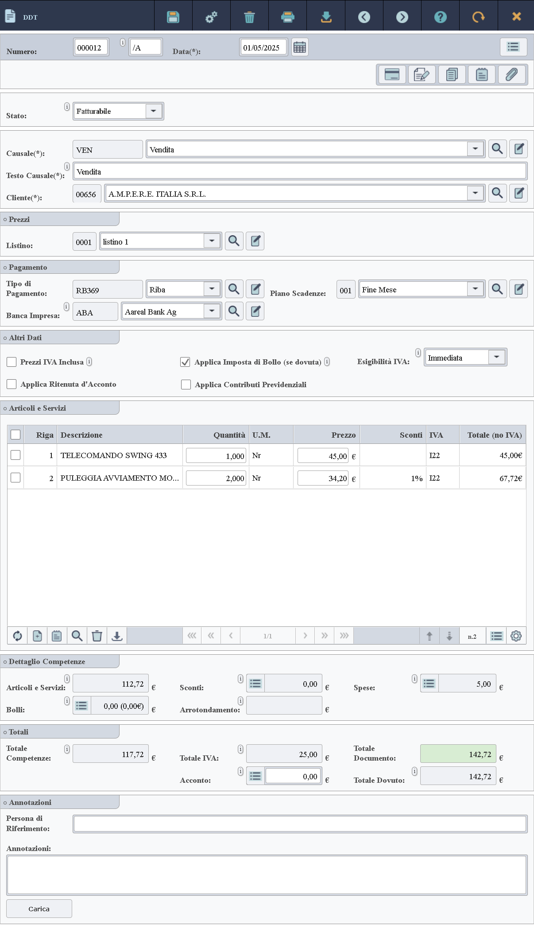Image resolution: width=534 pixels, height=925 pixels.
Task: Save the DDT with the floppy disk icon
Action: click(173, 17)
